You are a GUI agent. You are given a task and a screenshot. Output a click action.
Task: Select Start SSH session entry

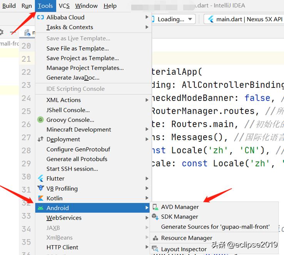pyautogui.click(x=72, y=169)
